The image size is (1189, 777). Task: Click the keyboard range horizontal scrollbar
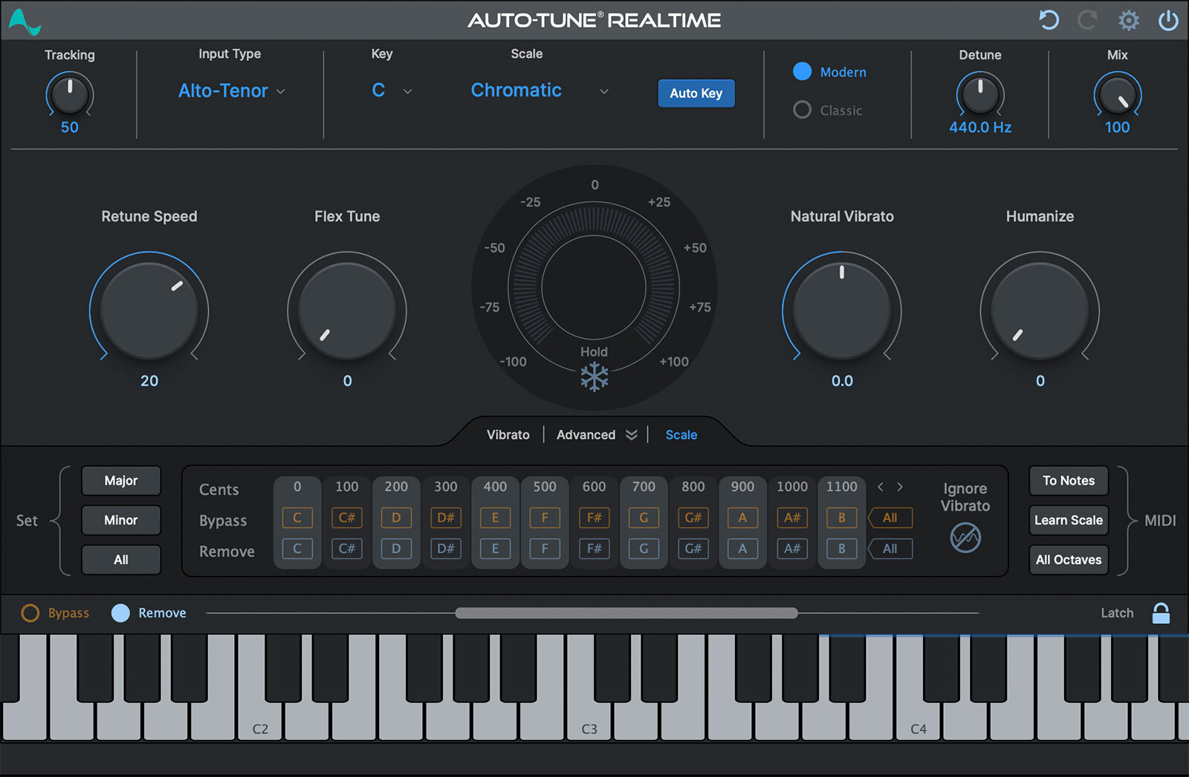point(626,613)
